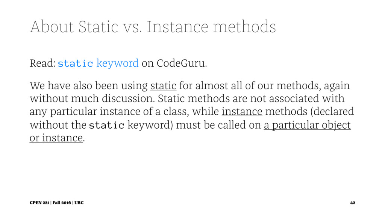
Task: Click "UBC" in the footer
Action: [x=79, y=203]
